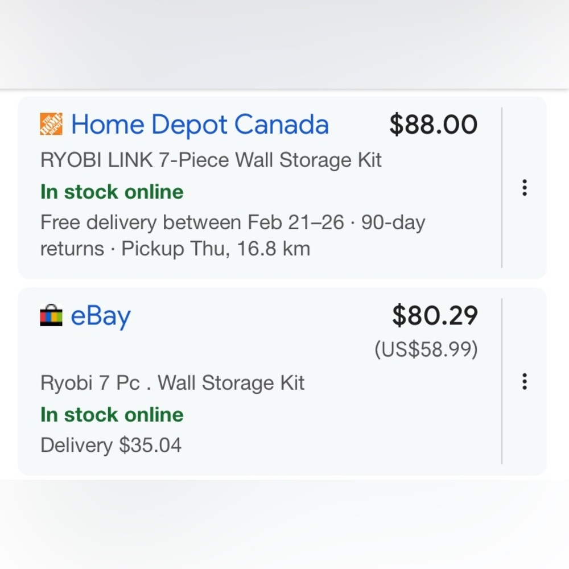The image size is (569, 569).
Task: Click the Home Depot orange logo icon
Action: click(51, 123)
